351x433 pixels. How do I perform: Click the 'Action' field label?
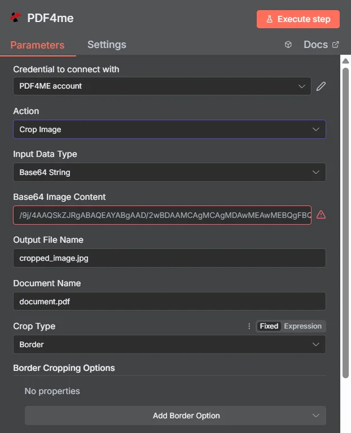click(x=26, y=111)
